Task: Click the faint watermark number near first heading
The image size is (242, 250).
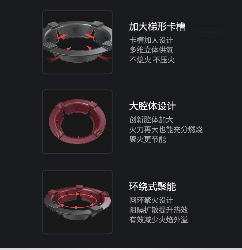Action: 209,32
